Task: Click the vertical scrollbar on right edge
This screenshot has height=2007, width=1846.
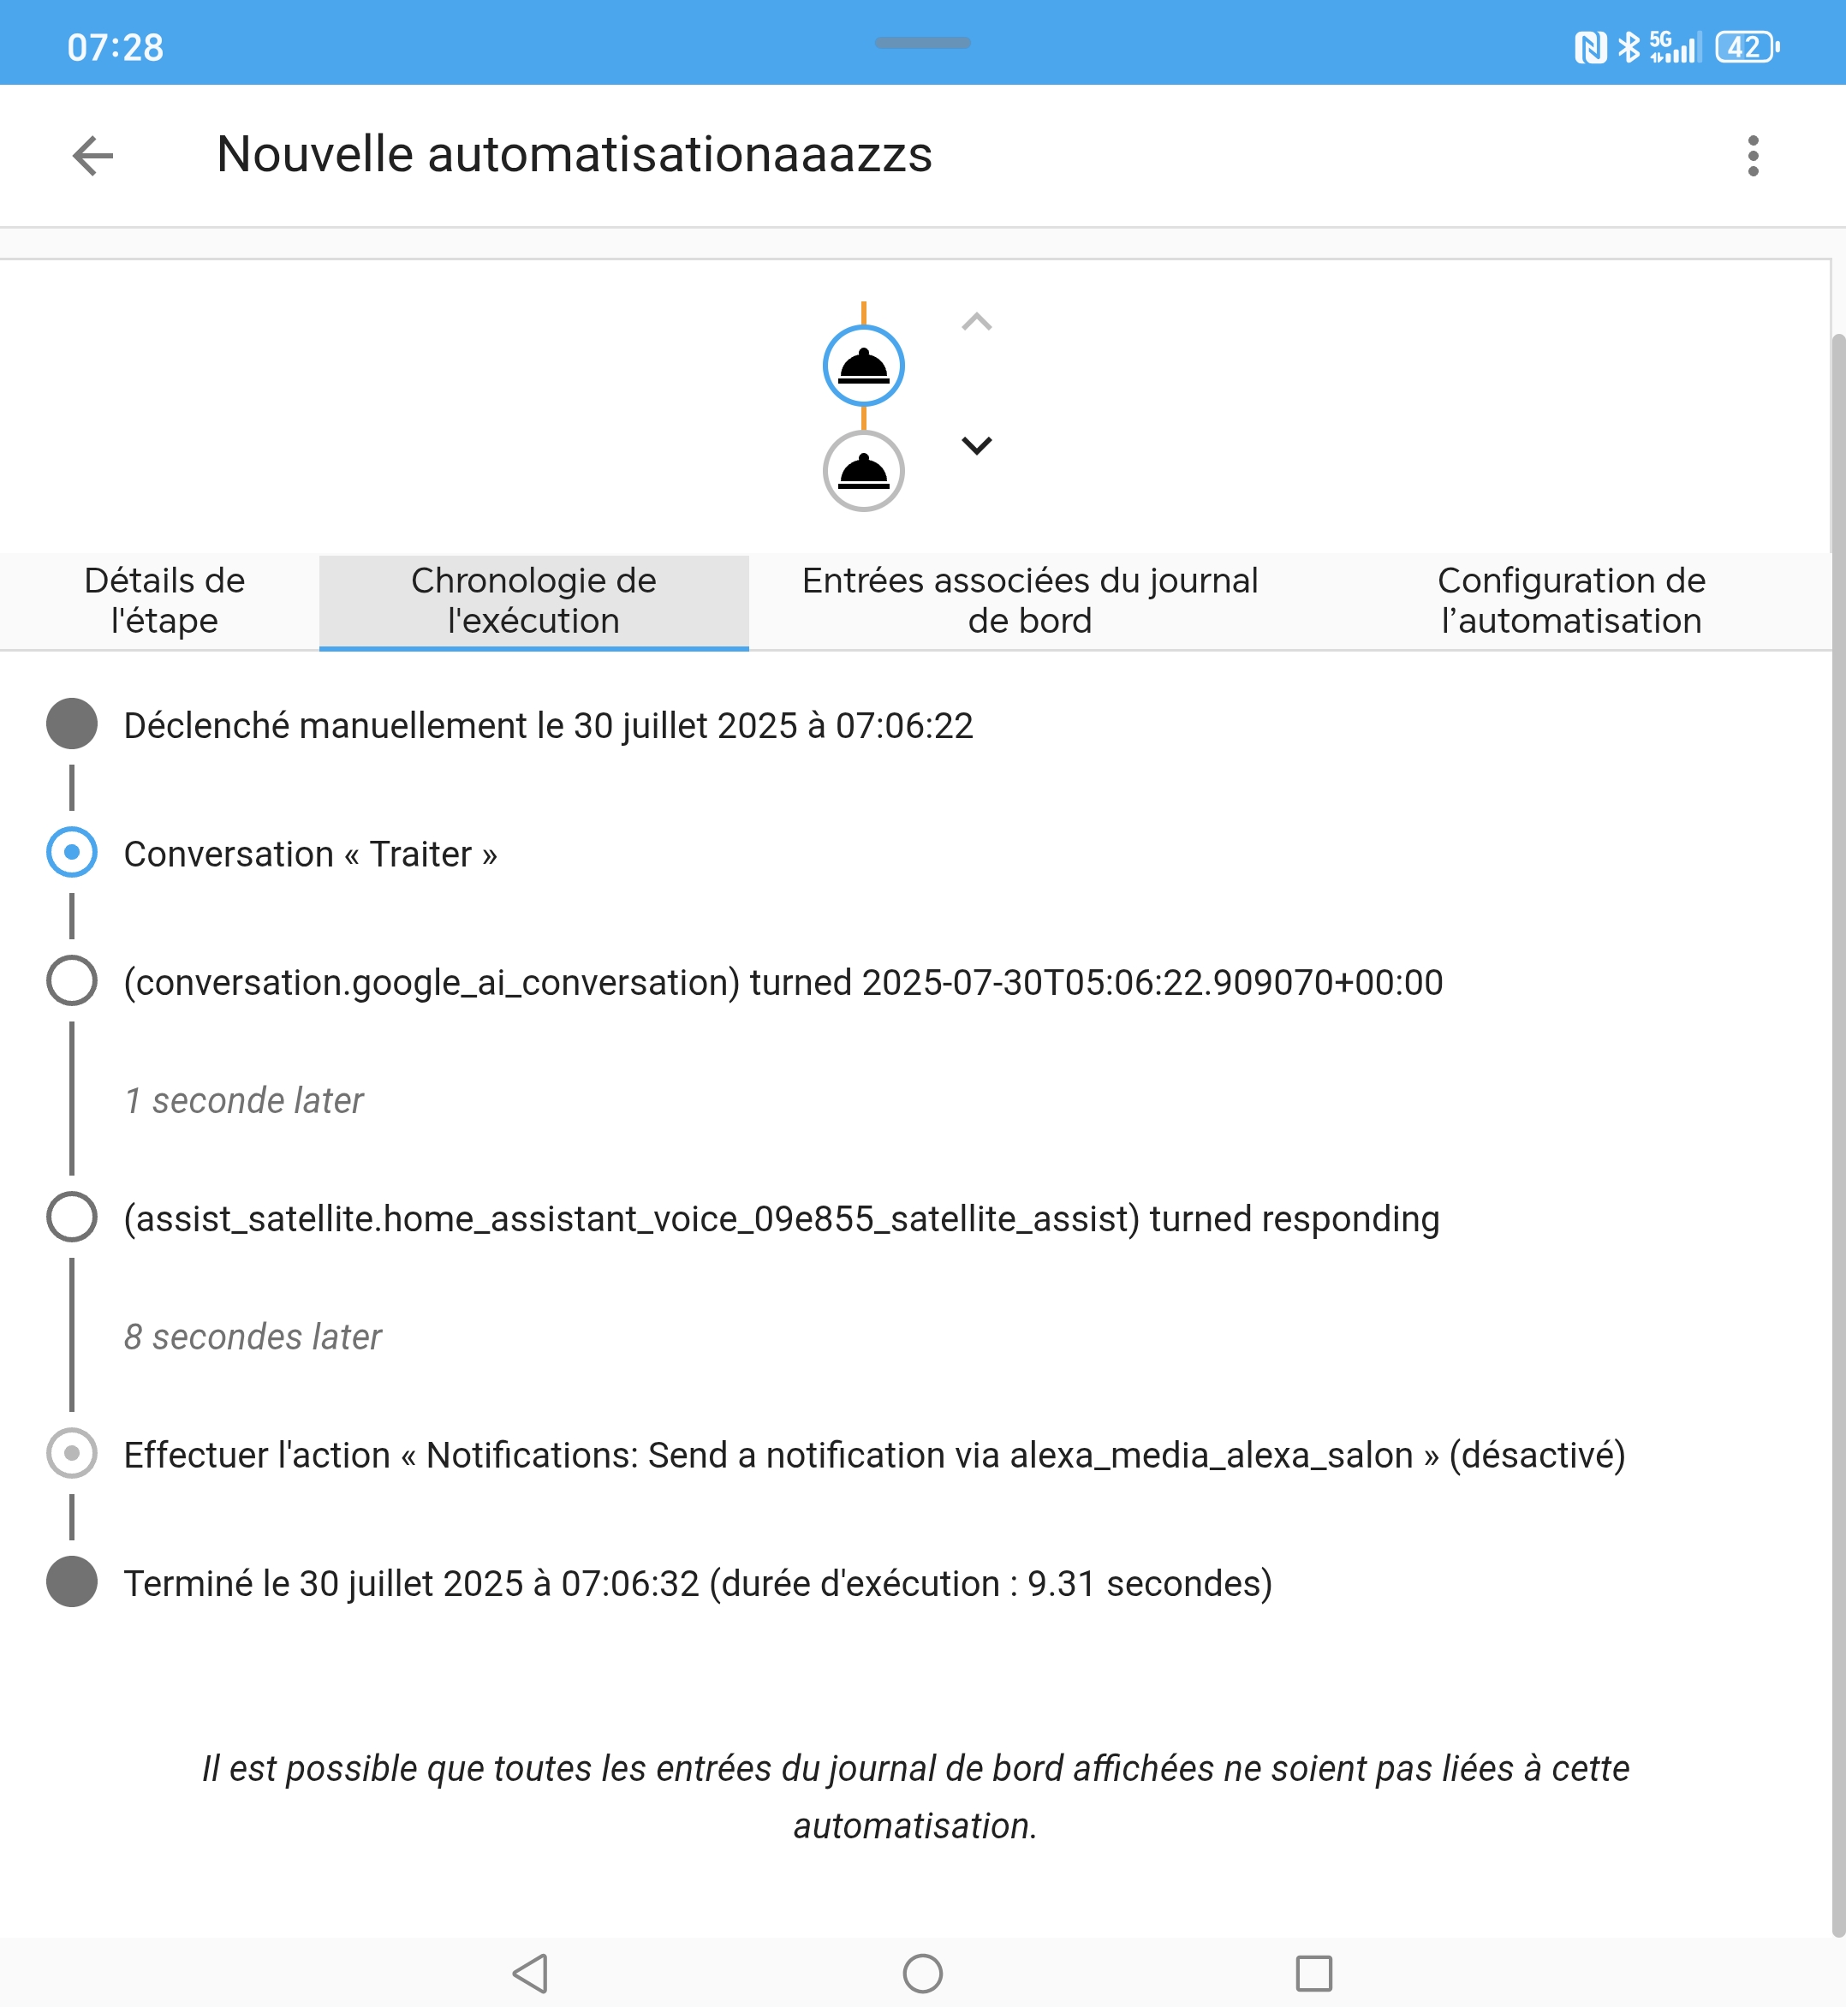Action: (1837, 1099)
